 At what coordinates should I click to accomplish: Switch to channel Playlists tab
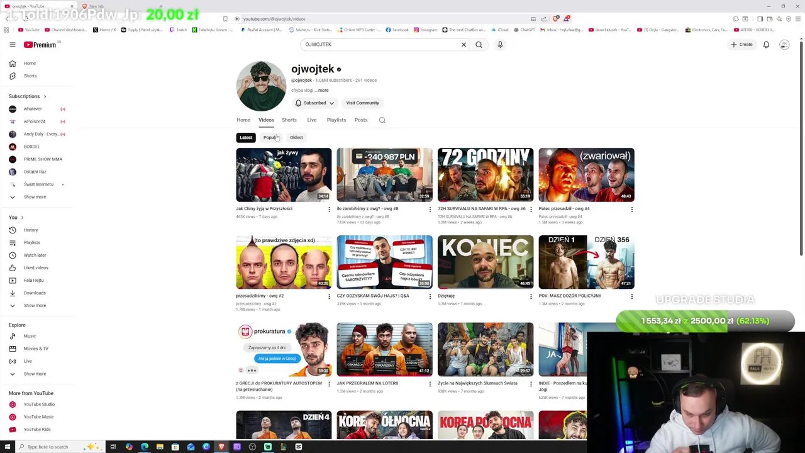tap(336, 120)
